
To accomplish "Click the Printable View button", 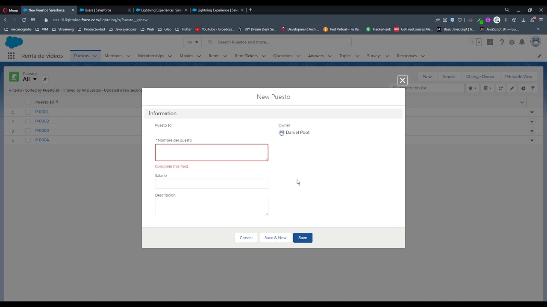I will coord(518,77).
